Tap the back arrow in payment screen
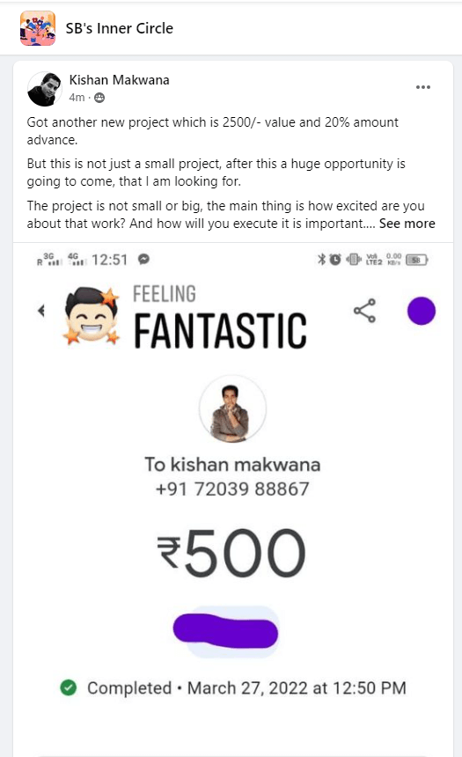The image size is (462, 757). [41, 311]
